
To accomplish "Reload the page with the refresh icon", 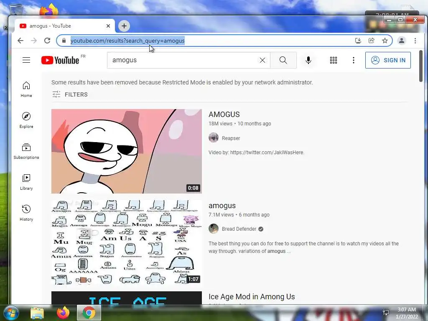I will [47, 41].
